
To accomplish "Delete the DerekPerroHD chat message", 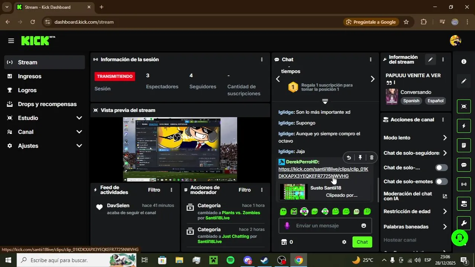I will pos(372,158).
